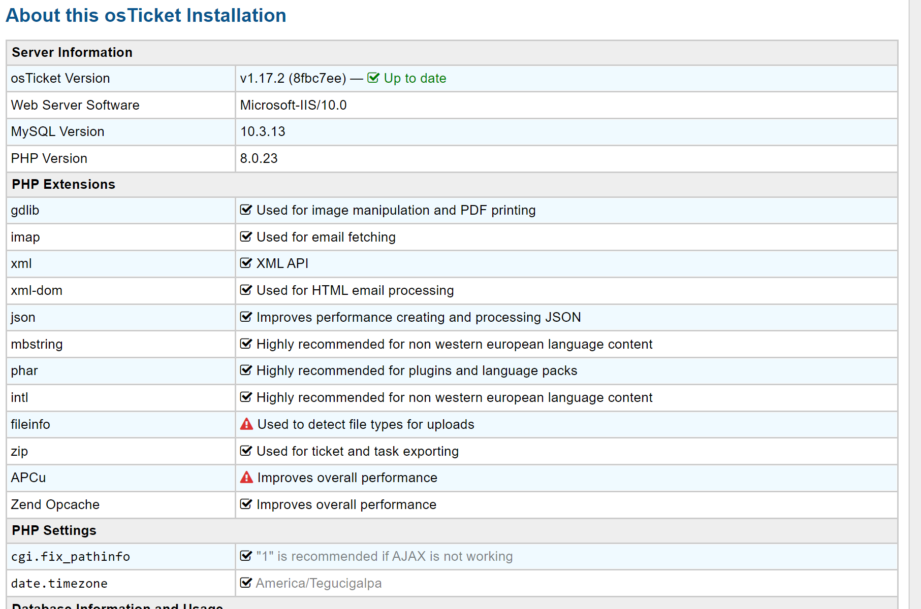Click the America/Tegucigalpa timezone value
This screenshot has width=921, height=609.
pyautogui.click(x=319, y=583)
